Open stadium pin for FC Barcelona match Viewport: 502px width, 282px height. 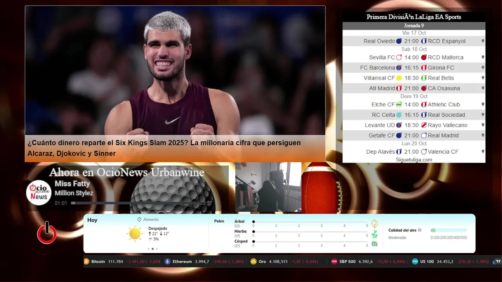click(483, 68)
